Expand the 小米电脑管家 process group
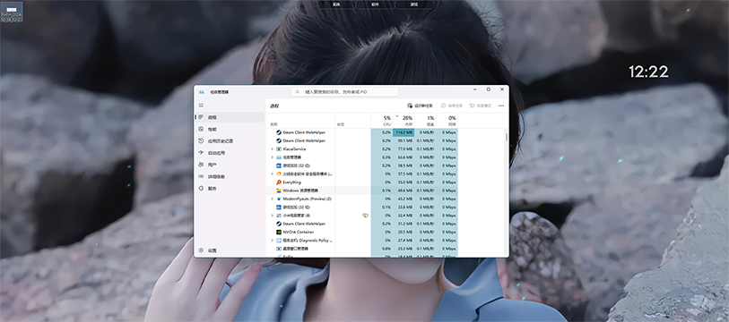This screenshot has width=729, height=322. pos(272,216)
